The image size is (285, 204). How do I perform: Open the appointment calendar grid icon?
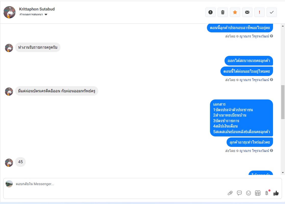point(258,193)
